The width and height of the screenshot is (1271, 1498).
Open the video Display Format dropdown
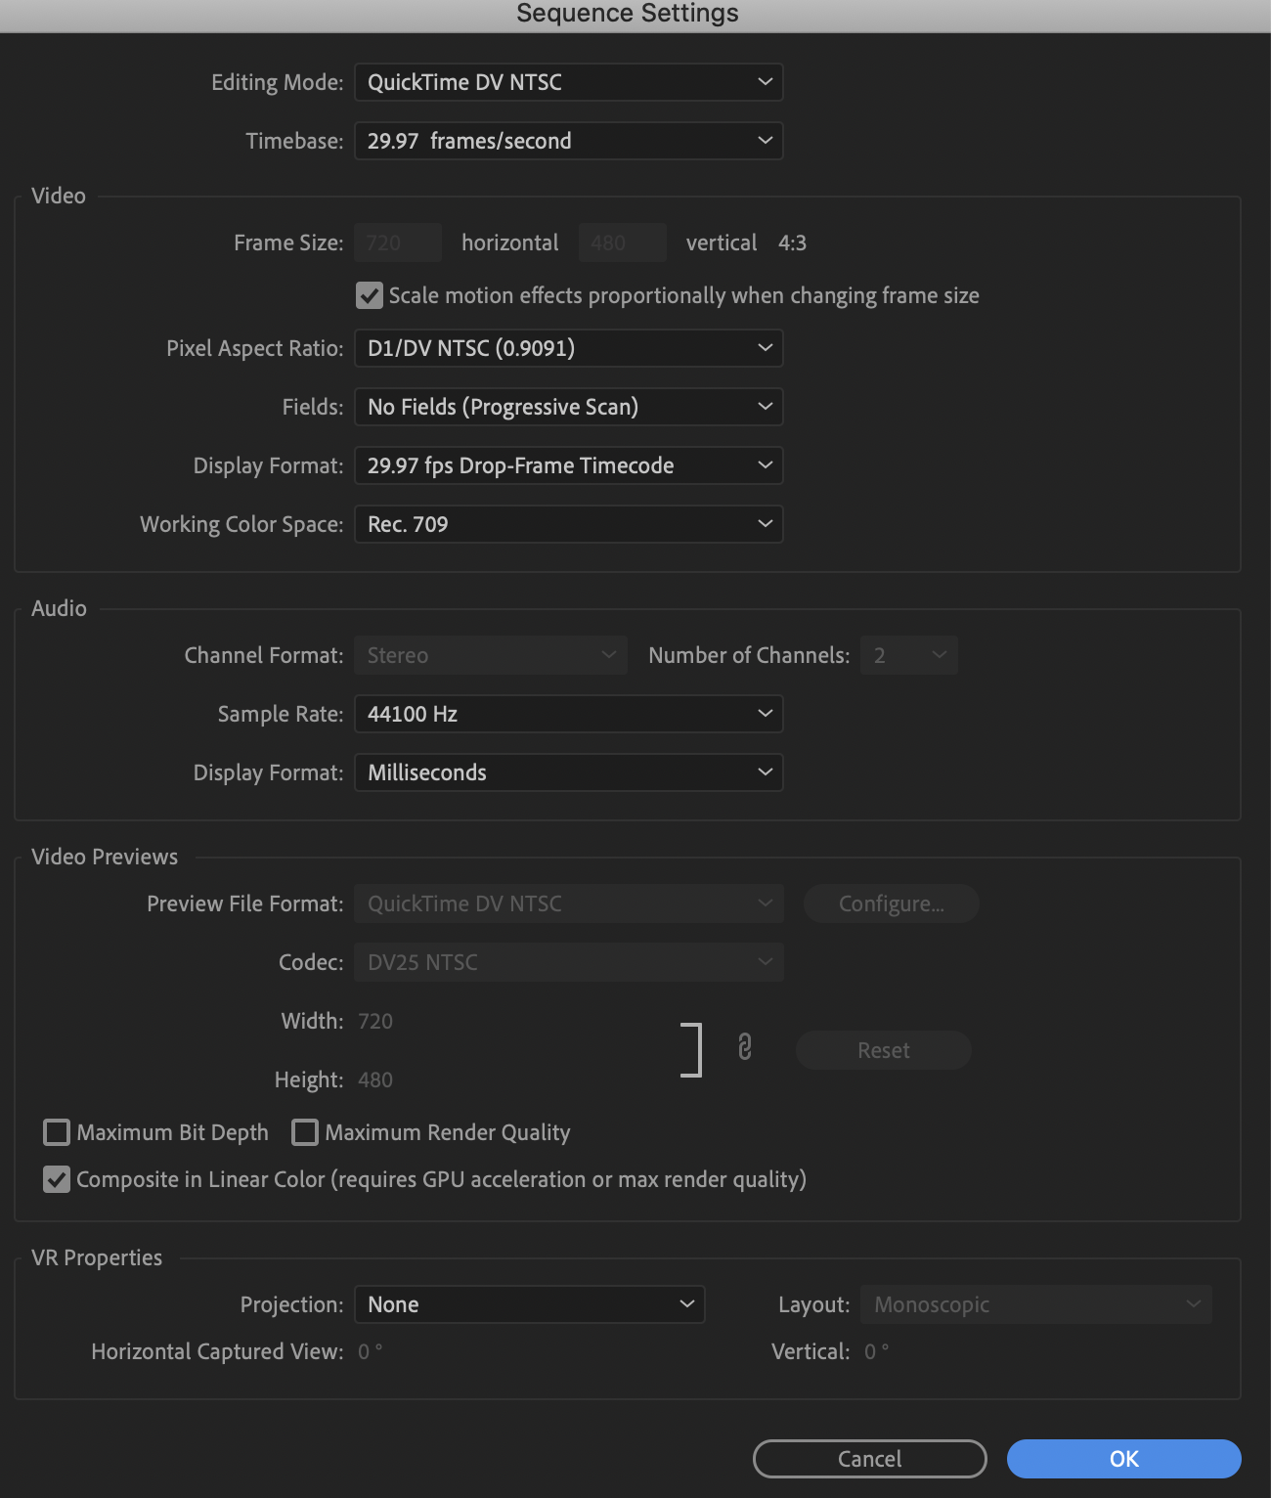tap(569, 464)
